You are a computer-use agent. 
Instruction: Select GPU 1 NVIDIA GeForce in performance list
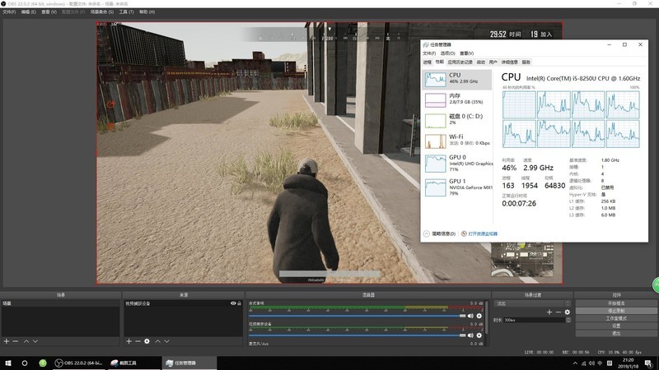pyautogui.click(x=456, y=187)
